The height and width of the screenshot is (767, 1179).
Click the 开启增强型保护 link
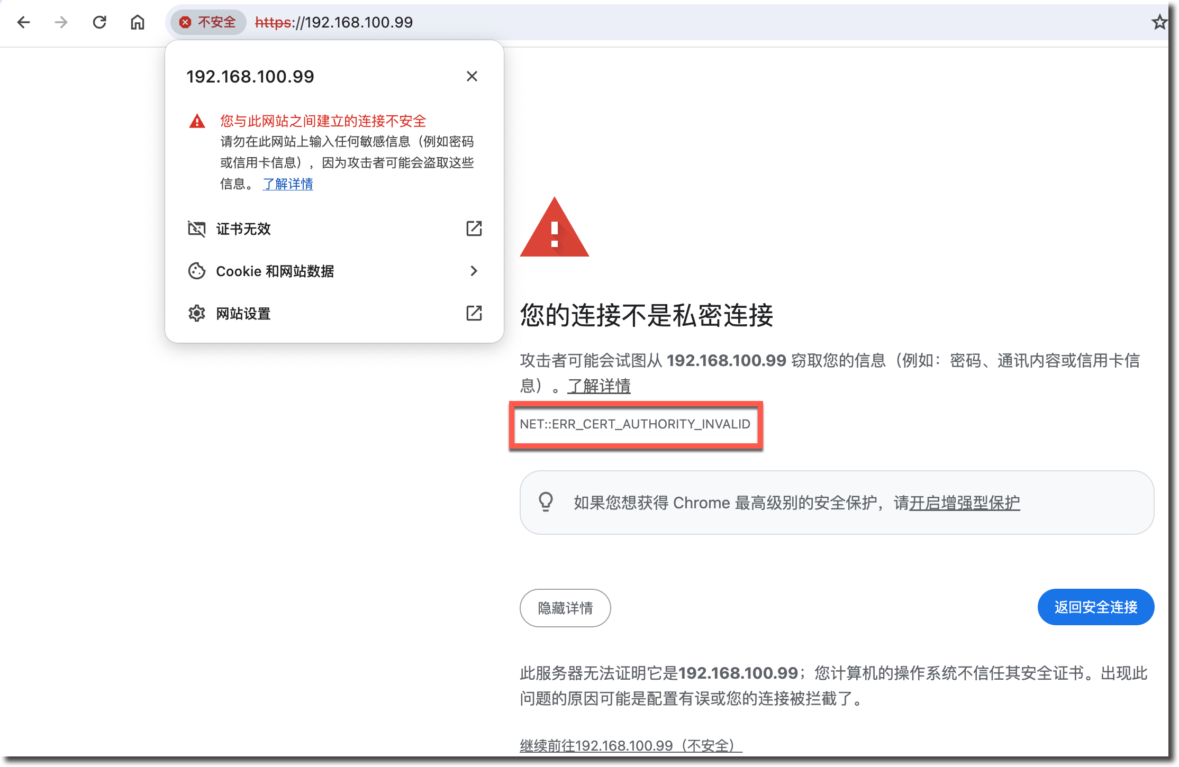[964, 503]
